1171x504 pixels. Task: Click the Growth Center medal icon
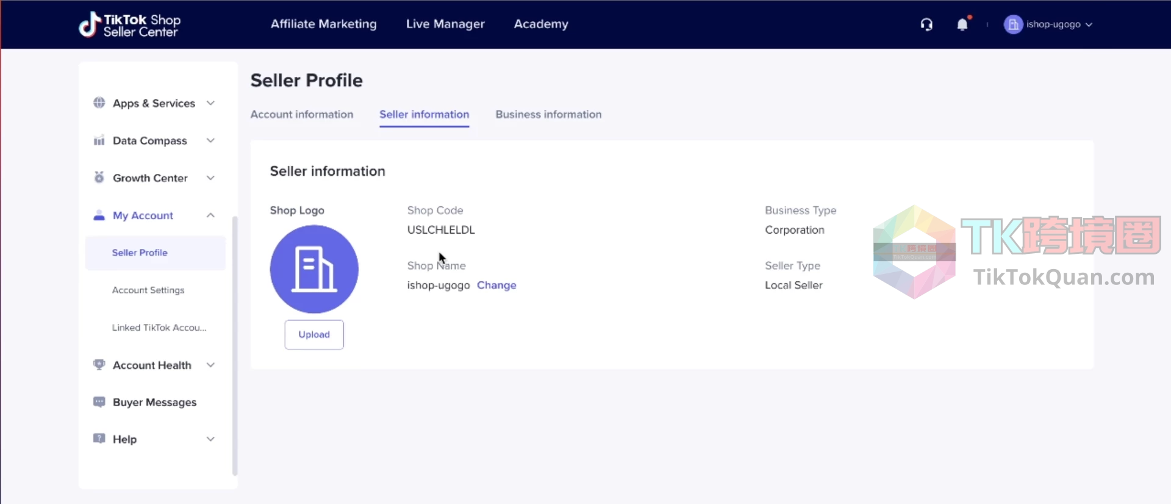(99, 178)
